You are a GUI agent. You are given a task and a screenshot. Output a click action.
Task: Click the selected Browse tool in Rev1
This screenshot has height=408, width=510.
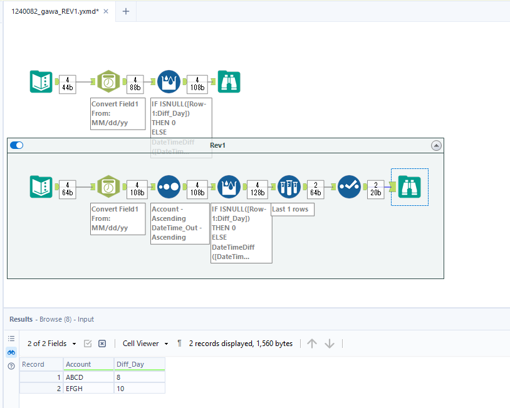(409, 186)
